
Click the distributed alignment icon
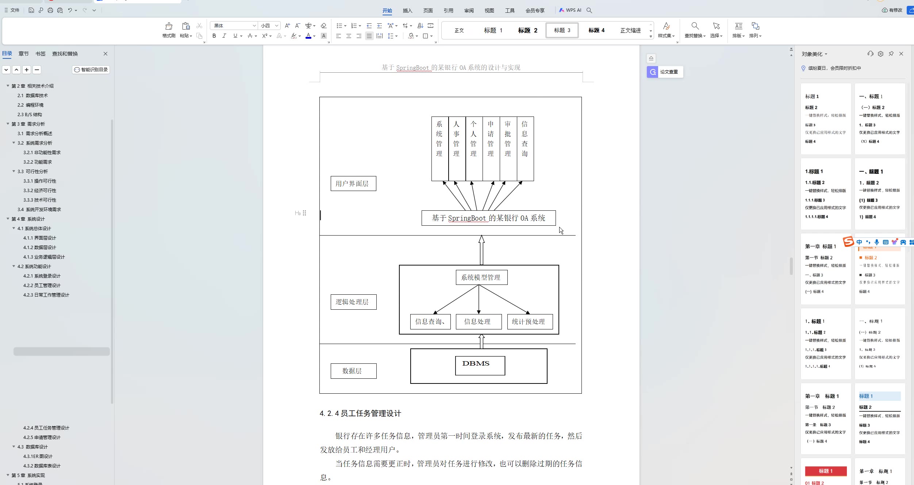pos(380,36)
